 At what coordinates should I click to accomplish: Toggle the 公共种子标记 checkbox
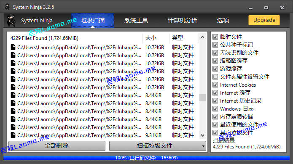coord(215,45)
